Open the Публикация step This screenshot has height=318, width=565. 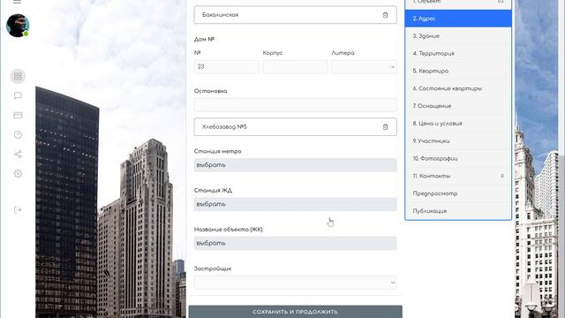[458, 211]
